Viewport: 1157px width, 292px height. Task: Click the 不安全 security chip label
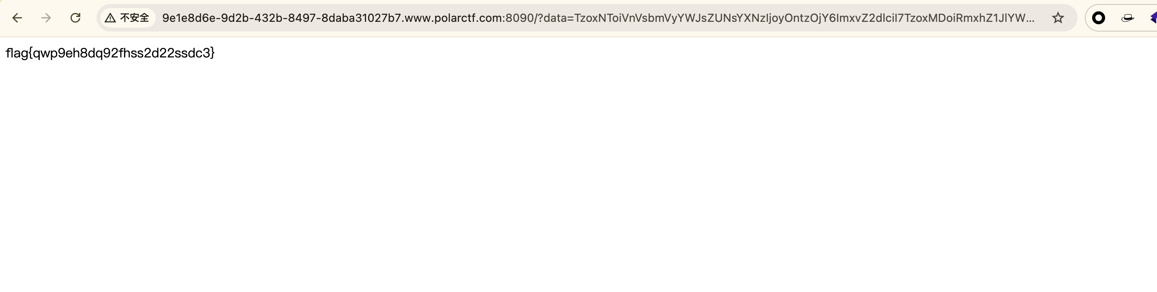point(135,18)
